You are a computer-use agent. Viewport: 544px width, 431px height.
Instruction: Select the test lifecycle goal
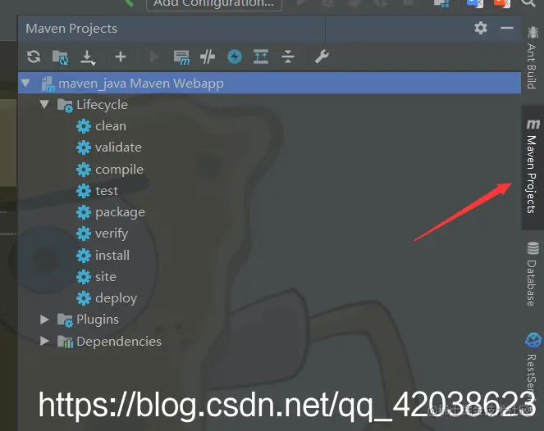pyautogui.click(x=107, y=191)
